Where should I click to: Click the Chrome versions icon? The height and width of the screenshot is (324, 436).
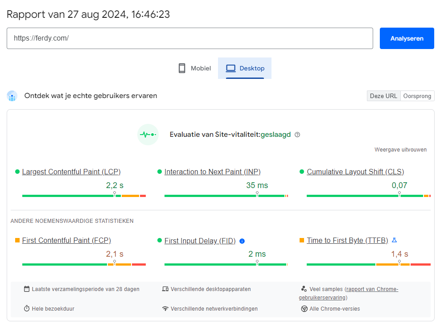click(x=304, y=309)
